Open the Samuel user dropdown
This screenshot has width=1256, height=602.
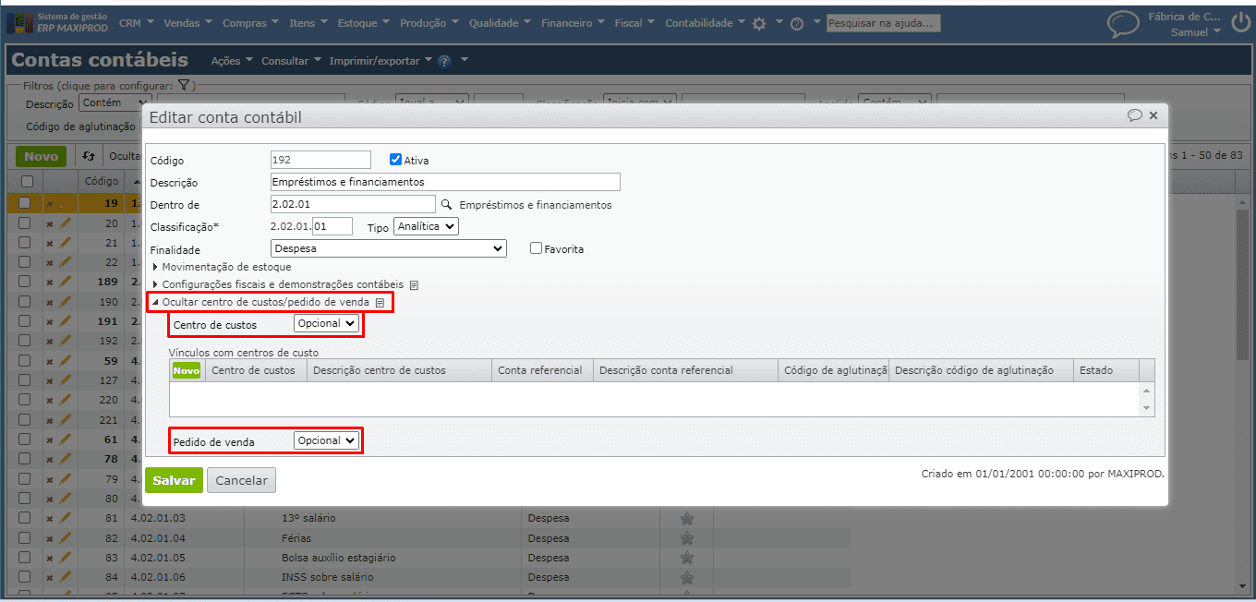(1195, 32)
